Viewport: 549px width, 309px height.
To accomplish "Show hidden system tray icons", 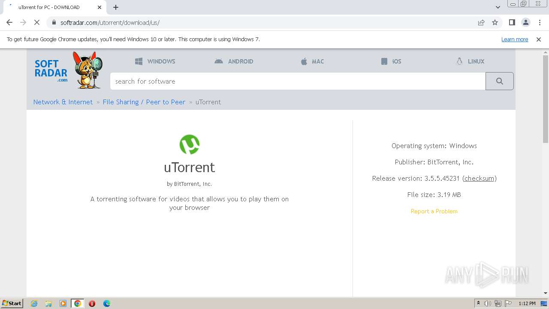I will tap(478, 303).
